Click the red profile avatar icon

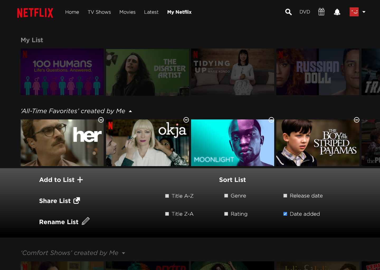click(354, 12)
